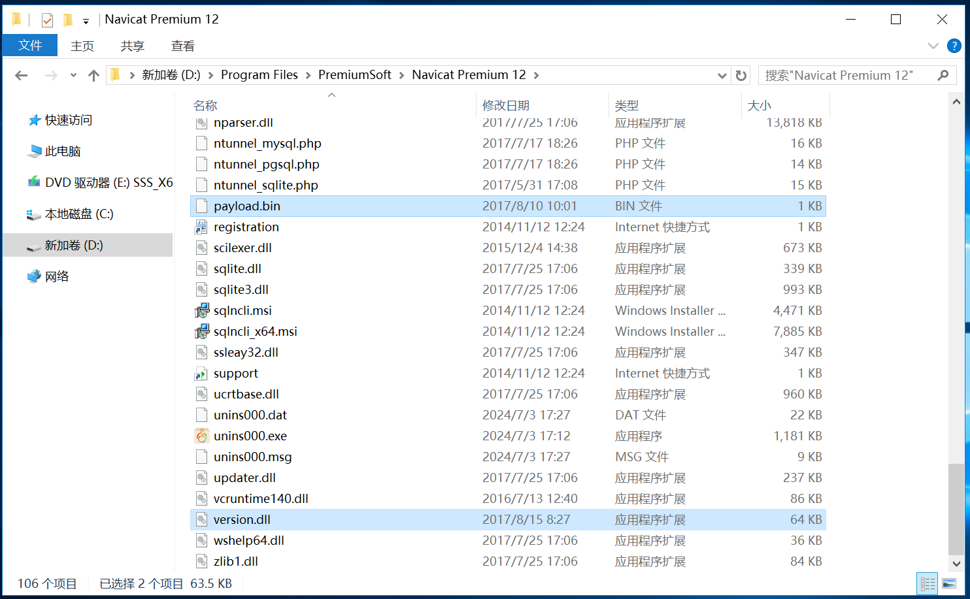
Task: Open the 共享 ribbon tab
Action: point(133,46)
